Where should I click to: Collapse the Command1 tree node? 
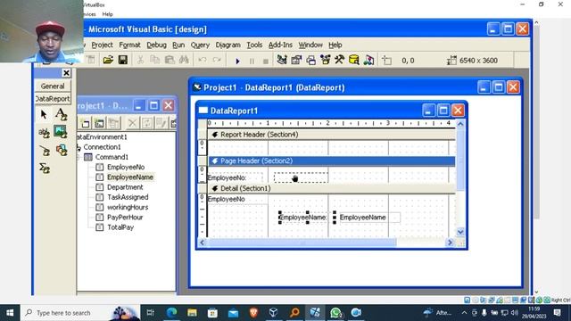coord(79,157)
